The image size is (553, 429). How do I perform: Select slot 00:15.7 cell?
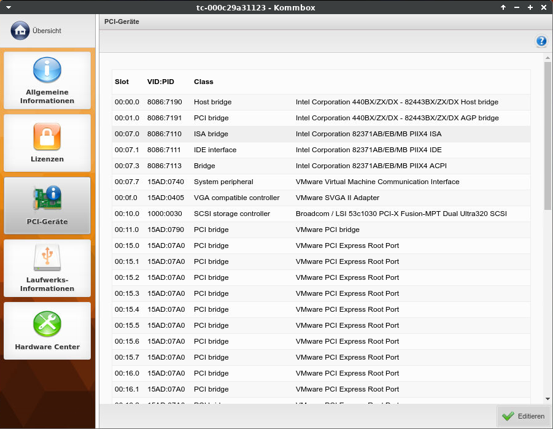[x=127, y=357]
